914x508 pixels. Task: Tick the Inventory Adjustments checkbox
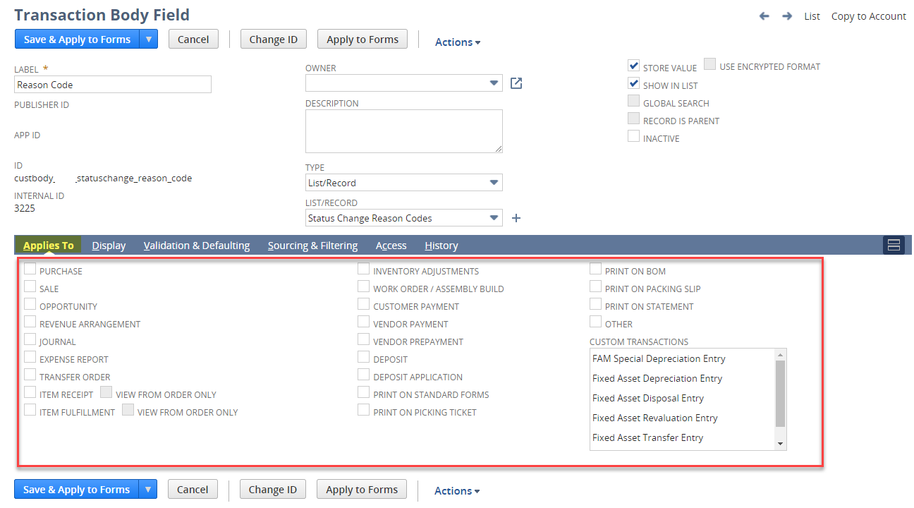tap(363, 269)
